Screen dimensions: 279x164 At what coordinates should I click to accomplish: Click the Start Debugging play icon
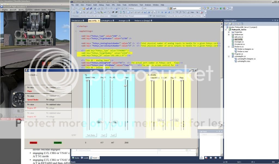tap(126, 8)
